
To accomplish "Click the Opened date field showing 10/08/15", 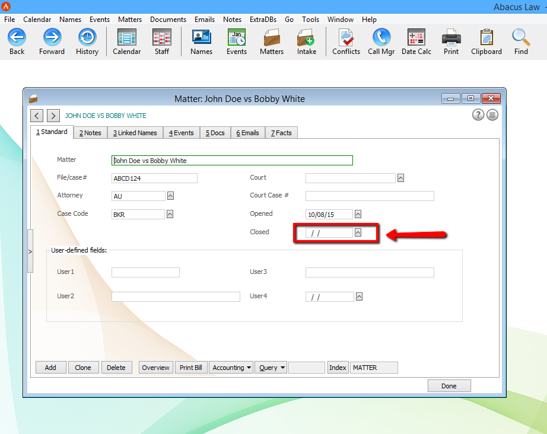I will pyautogui.click(x=329, y=214).
